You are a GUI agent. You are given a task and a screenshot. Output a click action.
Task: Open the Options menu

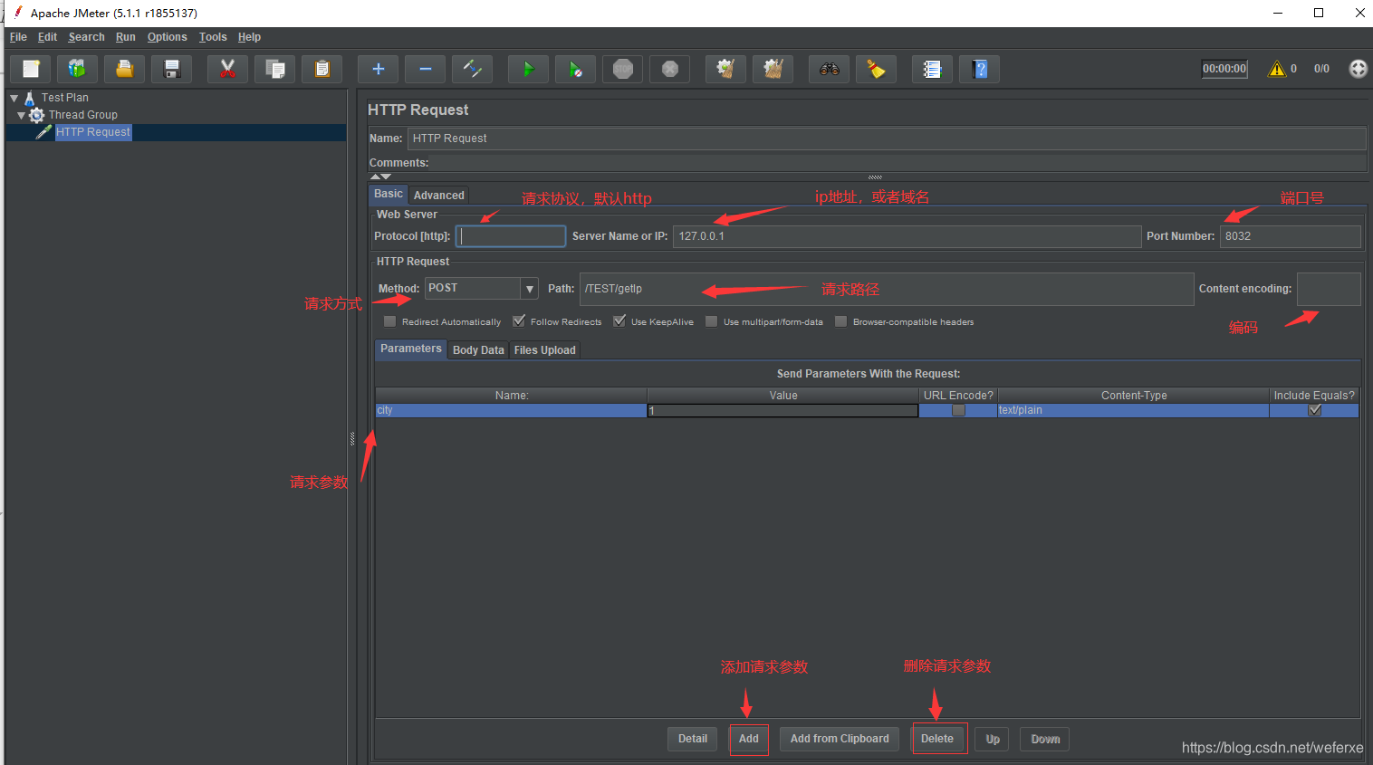click(x=167, y=37)
